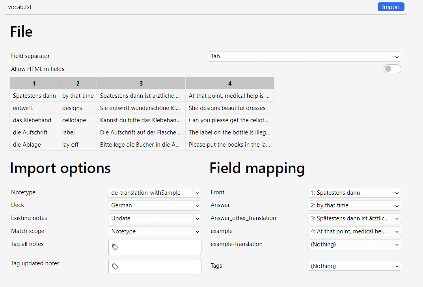Click the 'die Aufschrift' cell

tap(34, 132)
